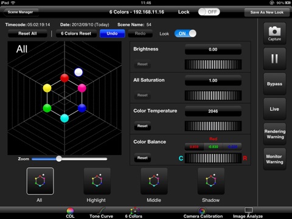Open the CDL tab

(x=70, y=213)
